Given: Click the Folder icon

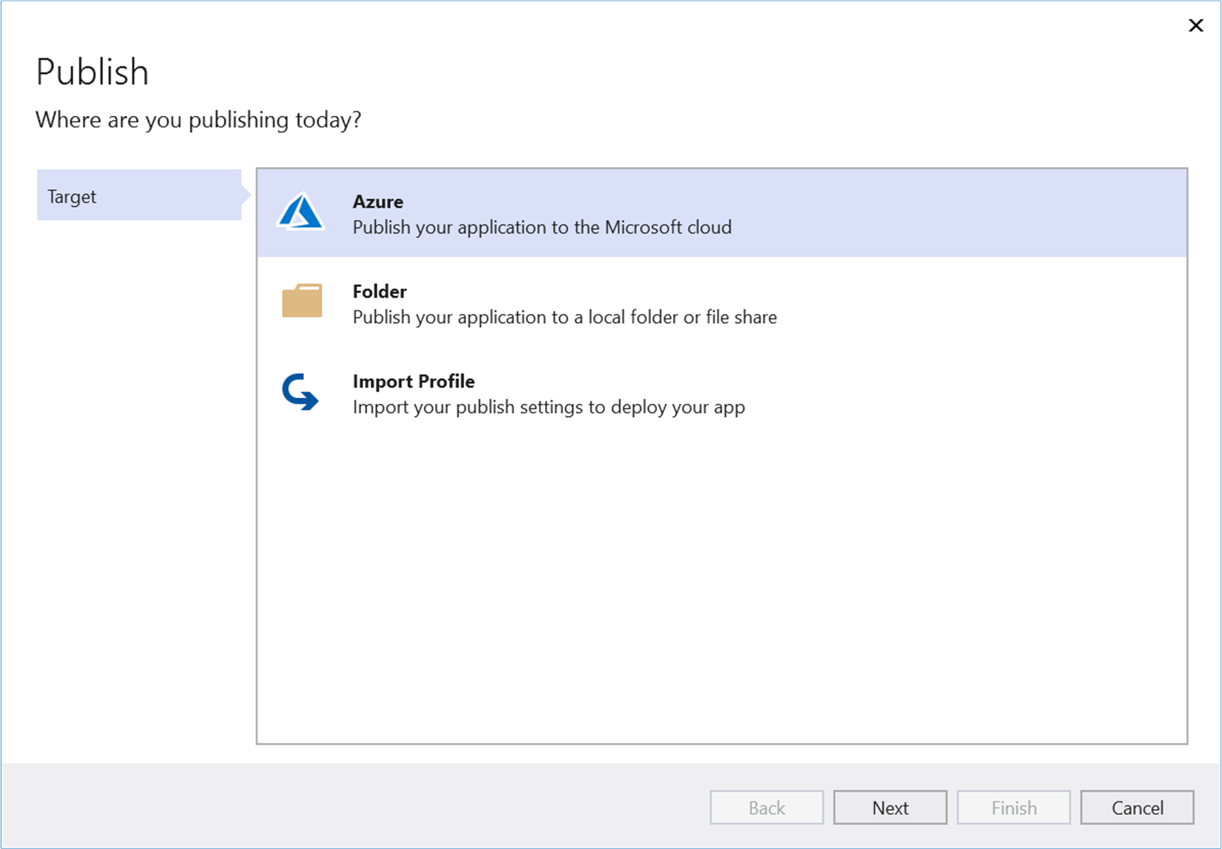Looking at the screenshot, I should click(x=302, y=300).
